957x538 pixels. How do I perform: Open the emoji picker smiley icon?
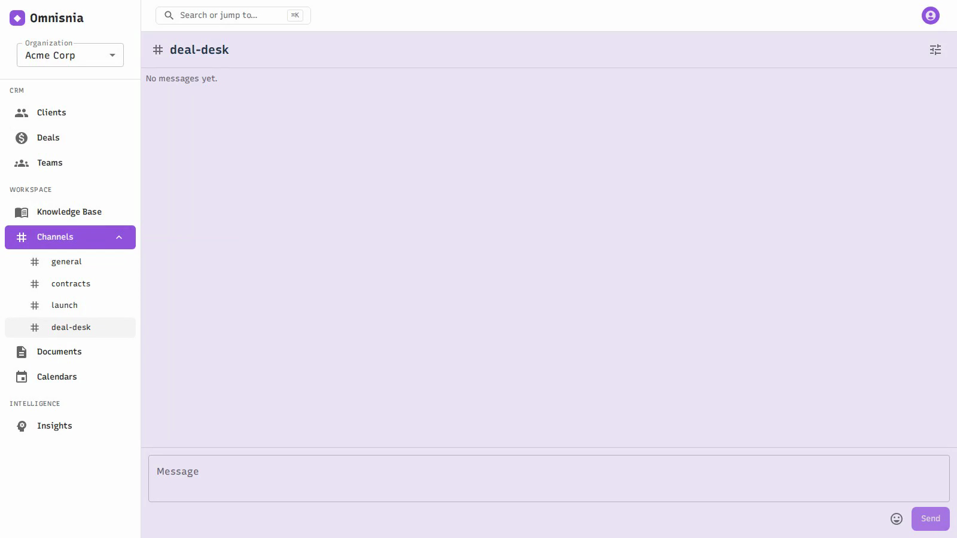point(896,519)
